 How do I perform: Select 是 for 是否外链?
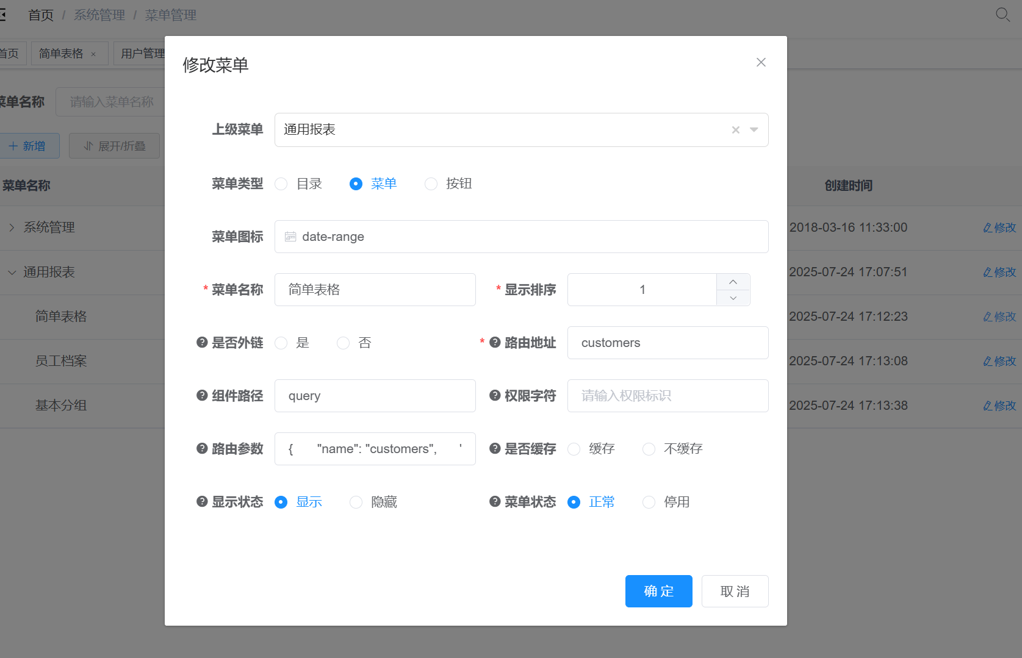[x=281, y=343]
